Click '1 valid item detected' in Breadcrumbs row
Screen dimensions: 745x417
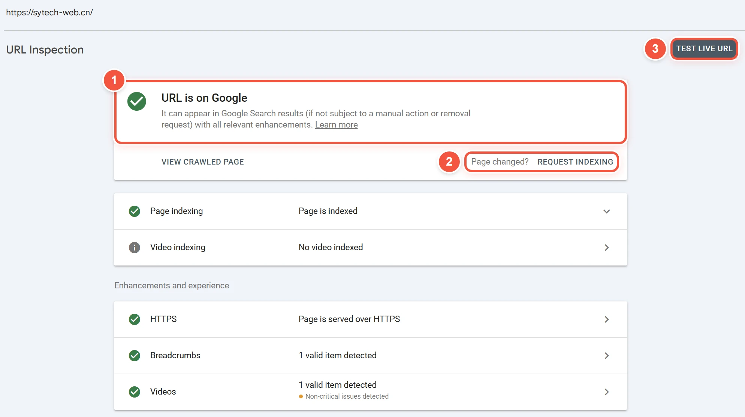338,355
